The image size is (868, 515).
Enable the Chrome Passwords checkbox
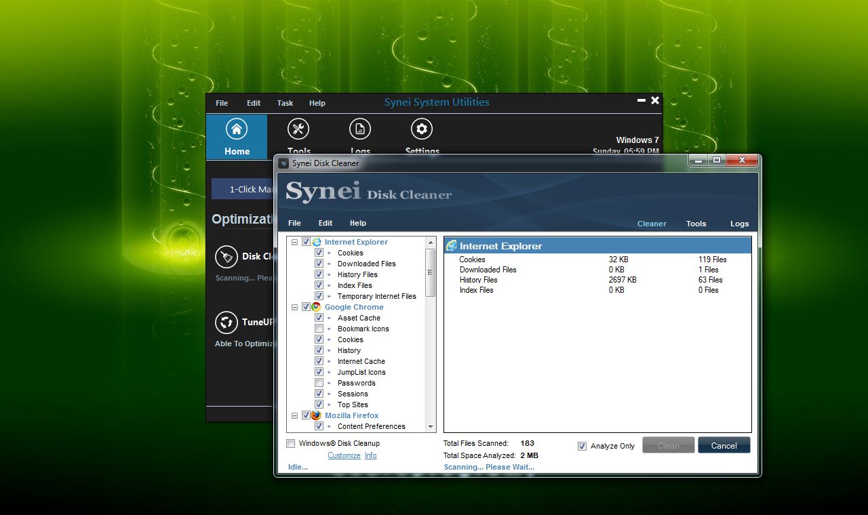coord(319,383)
